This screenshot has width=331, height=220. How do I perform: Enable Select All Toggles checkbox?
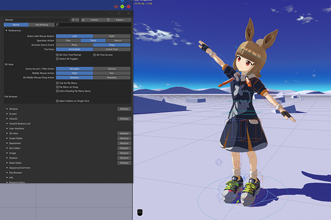point(57,59)
